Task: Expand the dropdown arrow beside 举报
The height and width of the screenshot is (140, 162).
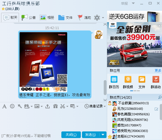Action: tap(133, 3)
